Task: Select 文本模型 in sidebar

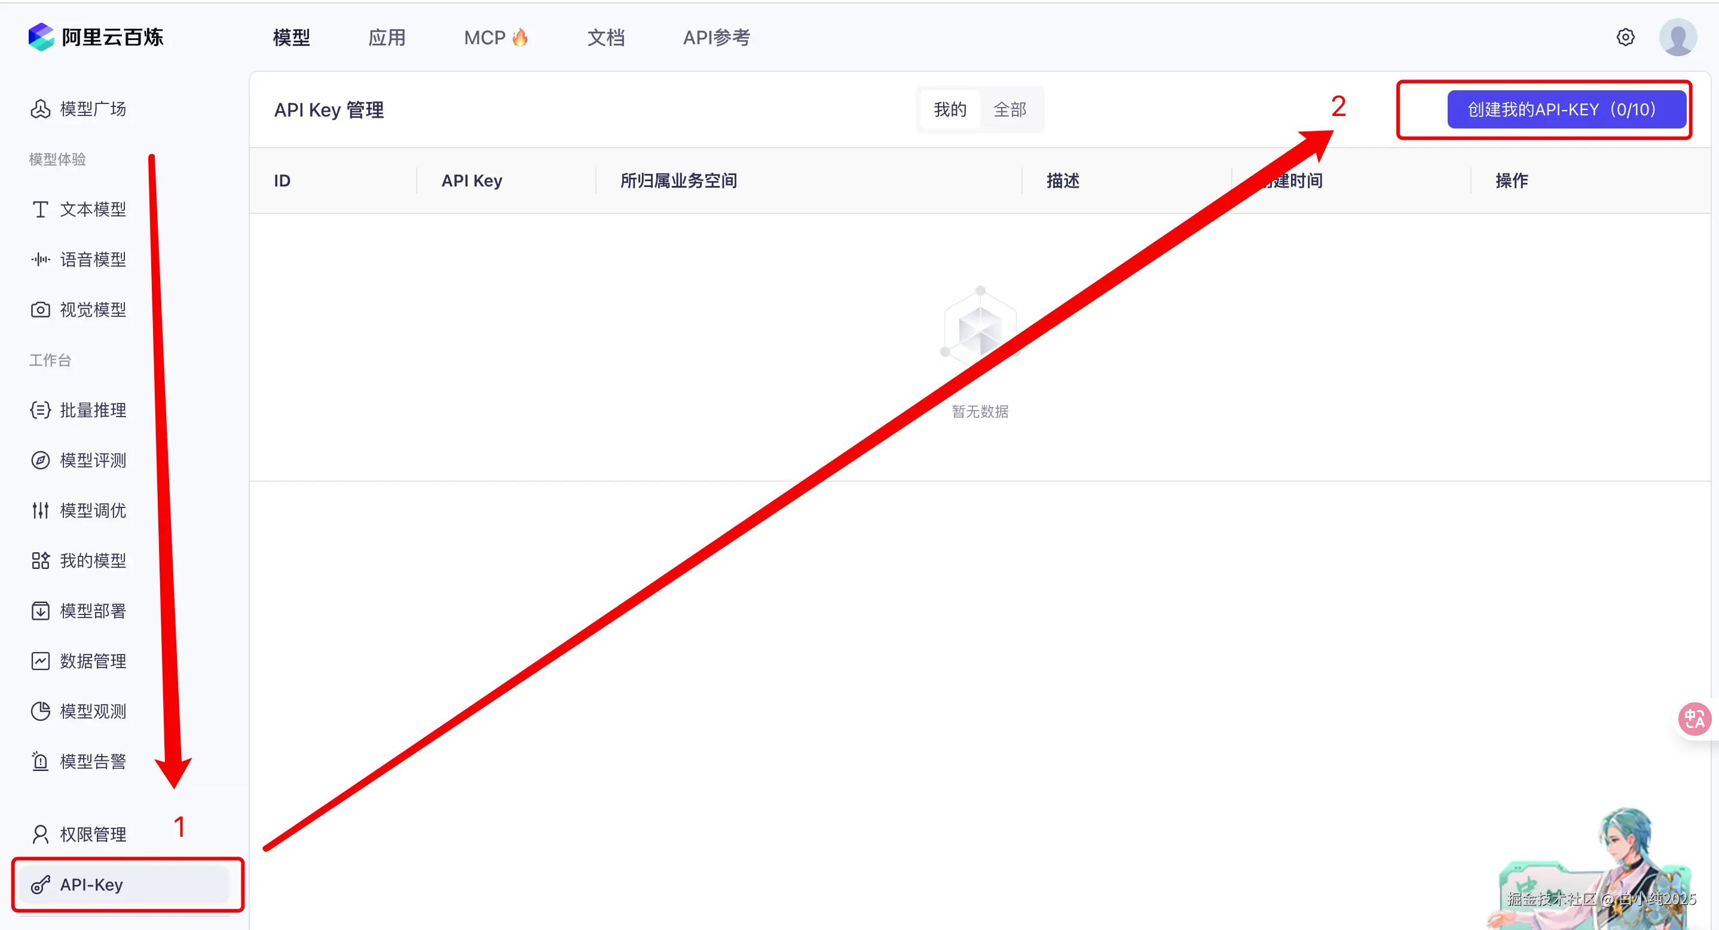Action: pos(92,209)
